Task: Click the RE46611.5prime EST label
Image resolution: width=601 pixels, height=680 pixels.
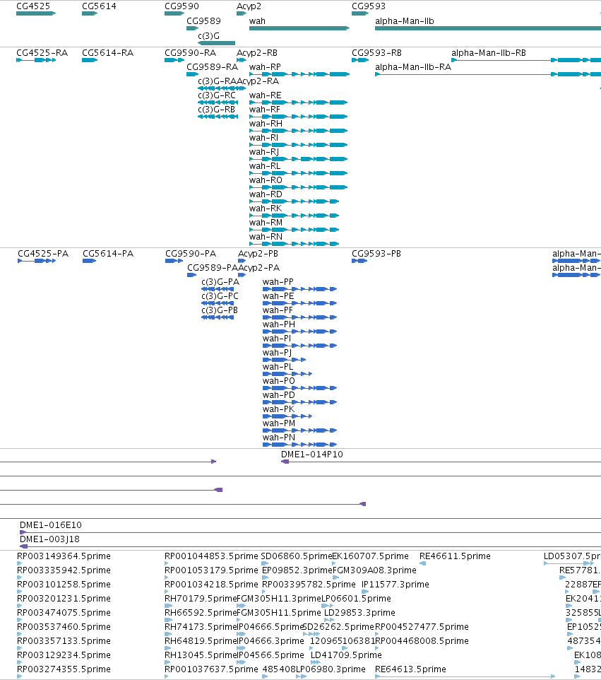Action: tap(455, 556)
